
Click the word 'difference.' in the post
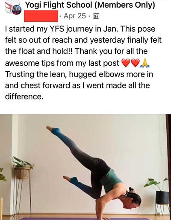(x=24, y=97)
